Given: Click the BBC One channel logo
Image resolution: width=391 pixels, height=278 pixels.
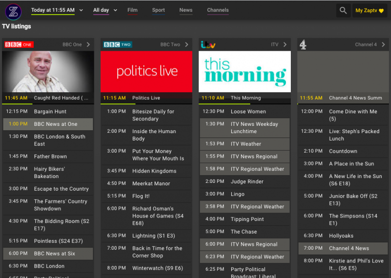Looking at the screenshot, I should pyautogui.click(x=19, y=45).
